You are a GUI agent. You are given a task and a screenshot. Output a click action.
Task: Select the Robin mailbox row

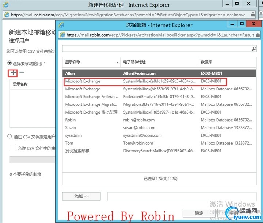[x=159, y=120]
